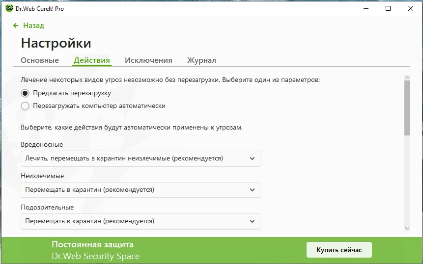Open the Подозрительные action dropdown
This screenshot has height=264, width=423.
click(x=141, y=221)
